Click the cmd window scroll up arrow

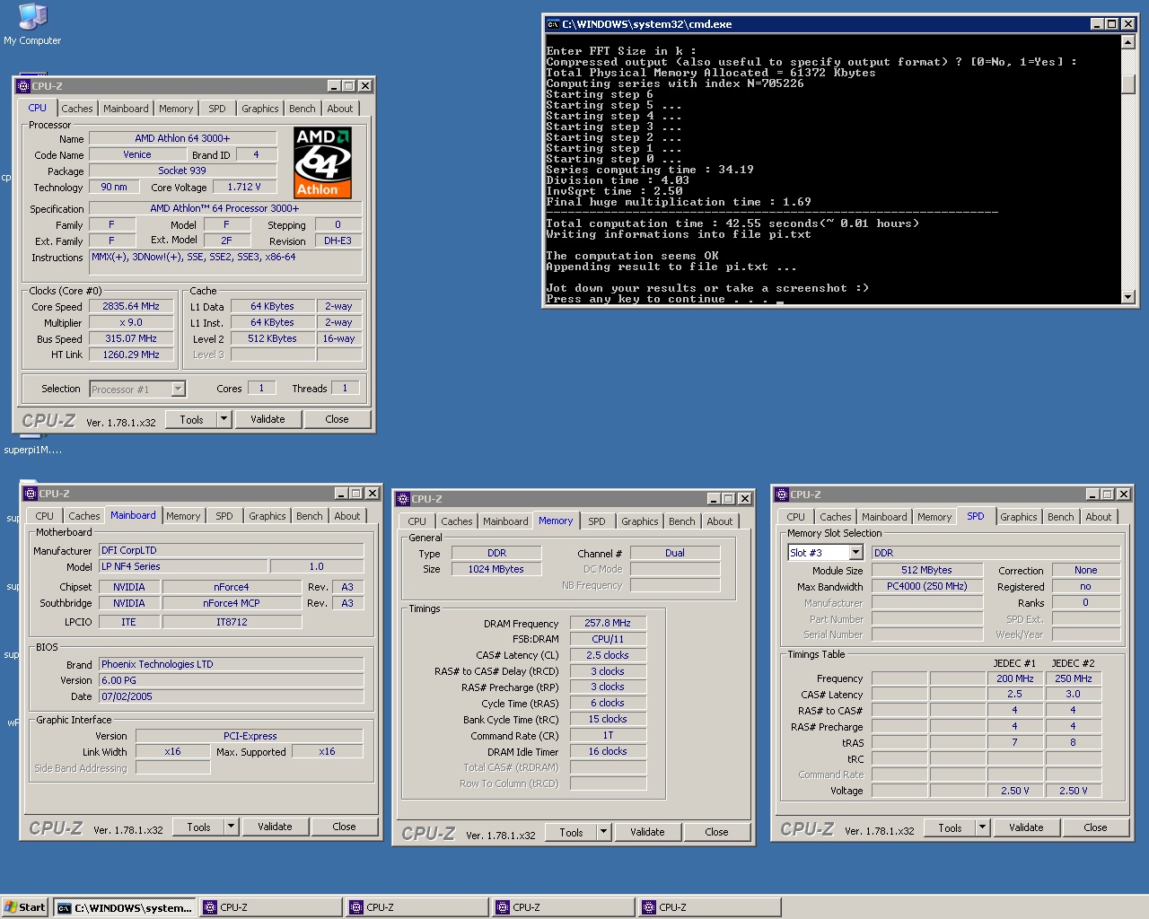coord(1128,42)
